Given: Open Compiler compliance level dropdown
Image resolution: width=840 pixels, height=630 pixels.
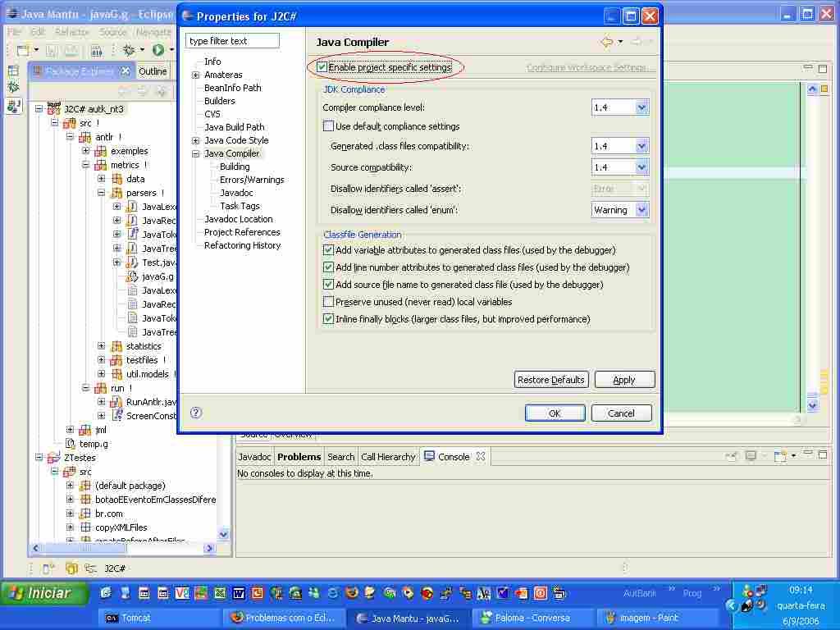Looking at the screenshot, I should point(641,107).
